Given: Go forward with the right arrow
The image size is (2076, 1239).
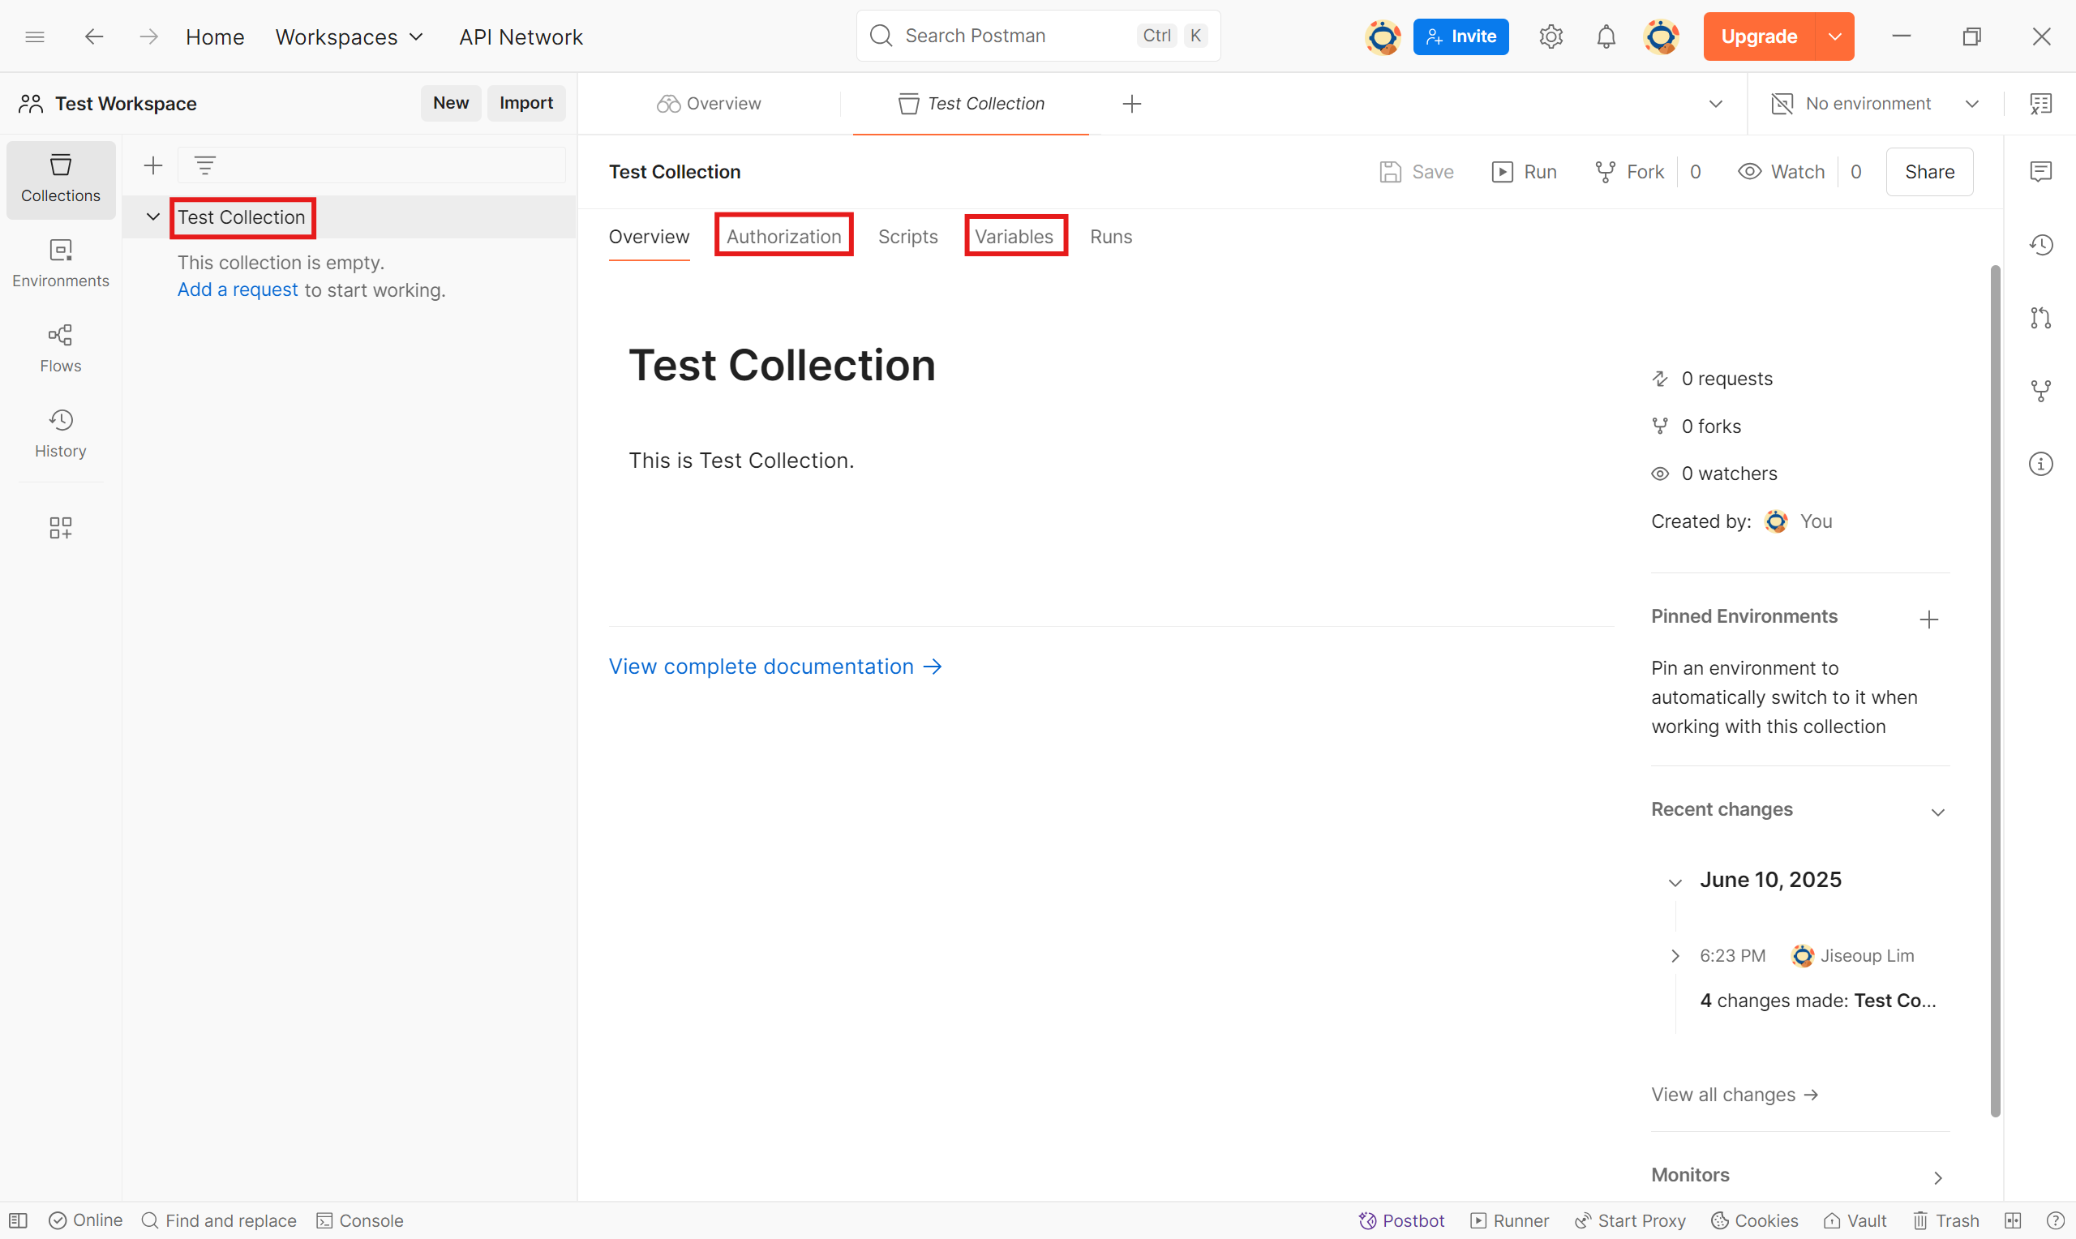Looking at the screenshot, I should 148,36.
